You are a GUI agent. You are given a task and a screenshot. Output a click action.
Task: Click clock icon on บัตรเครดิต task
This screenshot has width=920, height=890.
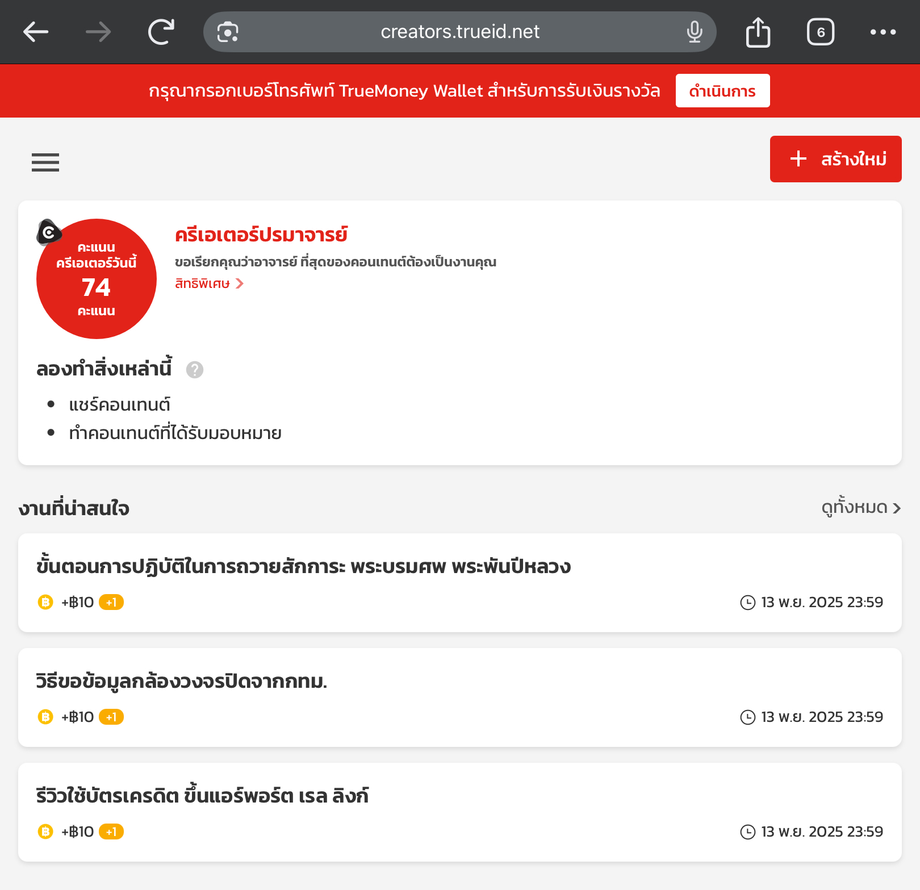pos(748,832)
